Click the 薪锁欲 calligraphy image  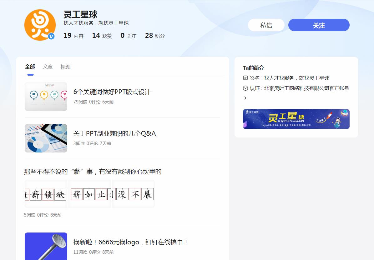click(x=46, y=194)
